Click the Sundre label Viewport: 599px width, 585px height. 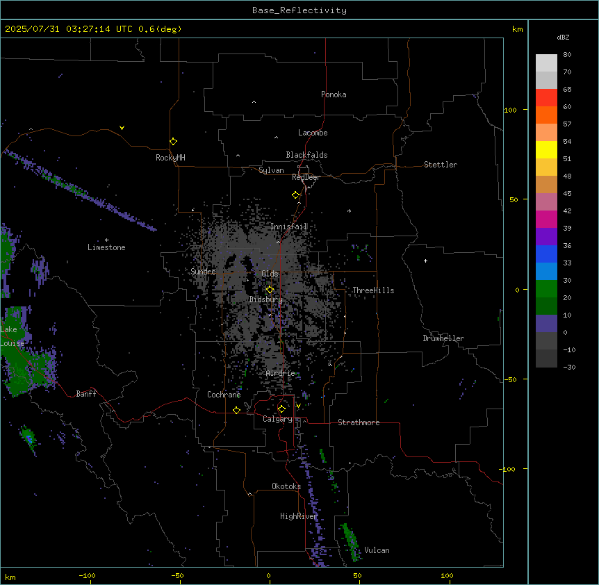203,272
